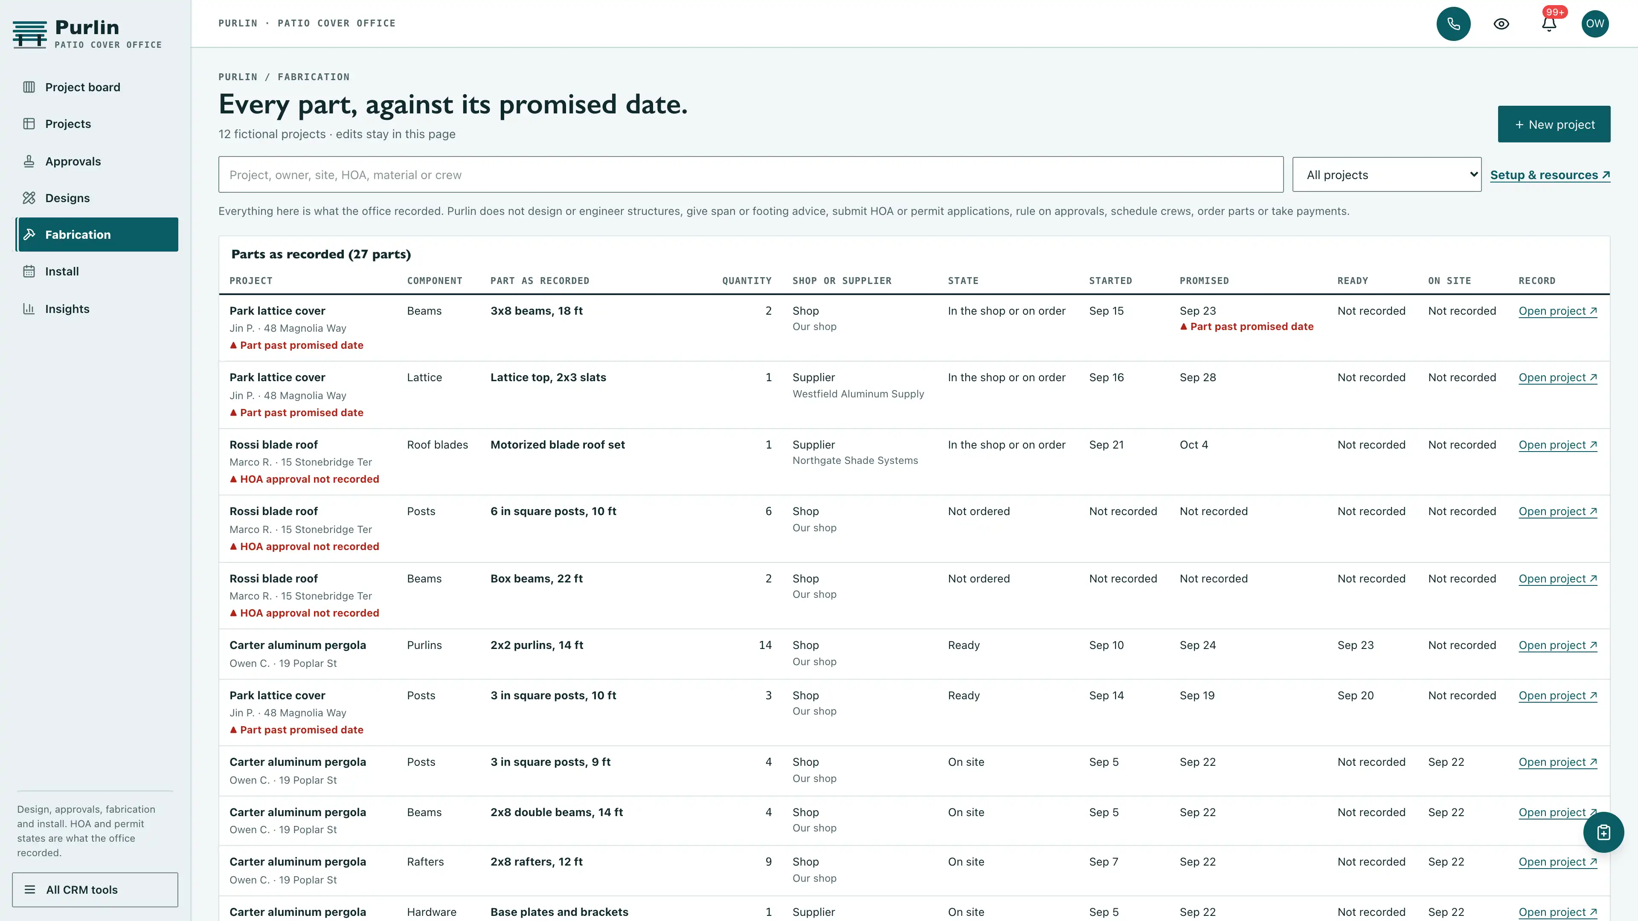This screenshot has width=1638, height=921.
Task: Open project for 2x2 purlins row
Action: coord(1558,645)
